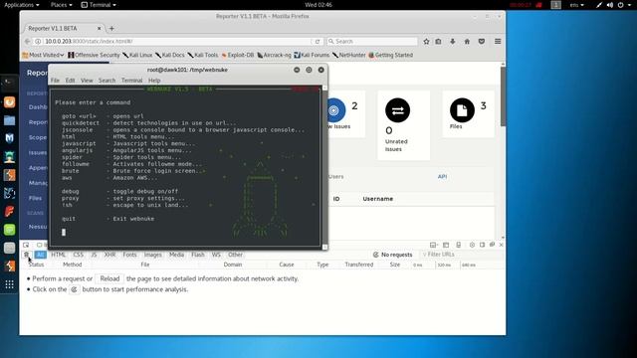The width and height of the screenshot is (637, 358).
Task: Close the Reporter V1.1 BETA tab
Action: click(99, 29)
